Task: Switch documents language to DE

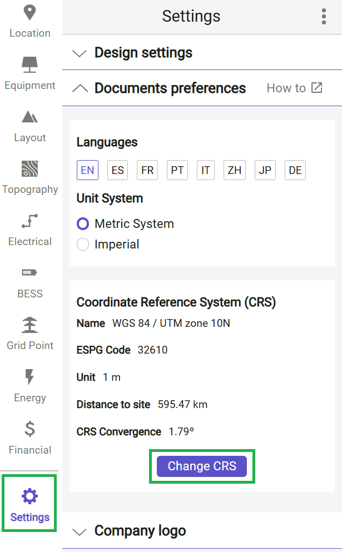Action: (295, 170)
